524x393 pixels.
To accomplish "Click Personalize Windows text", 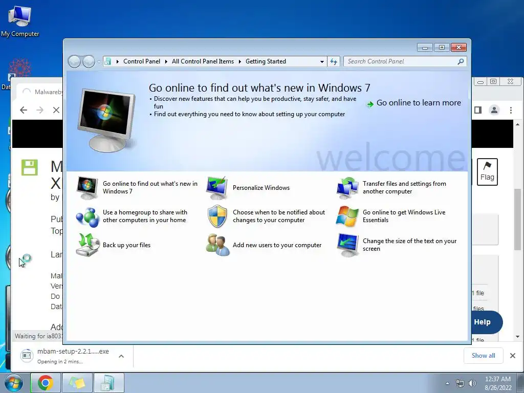I will tap(261, 188).
